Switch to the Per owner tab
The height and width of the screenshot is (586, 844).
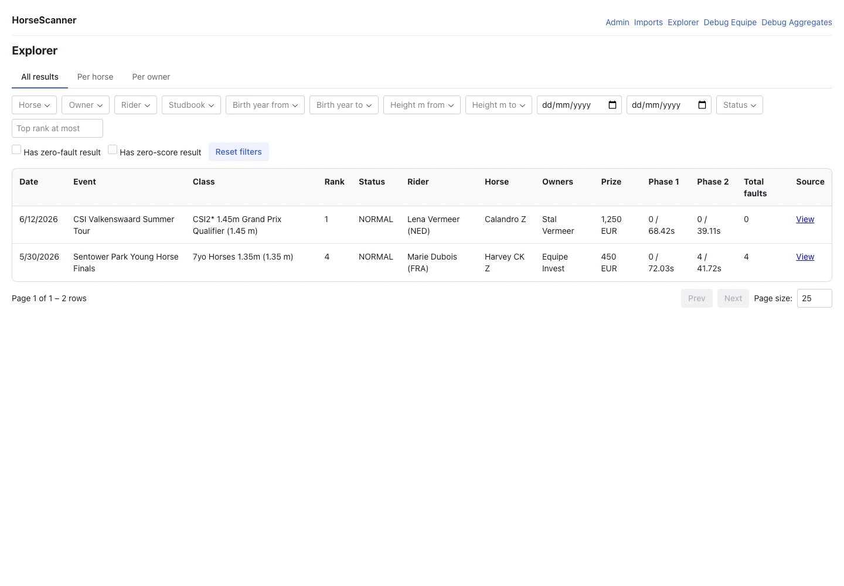point(151,77)
